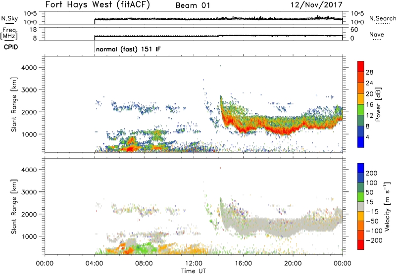Click the frequency trace in the Freq panel
Viewport: 396px width, 274px height.
tap(218, 36)
